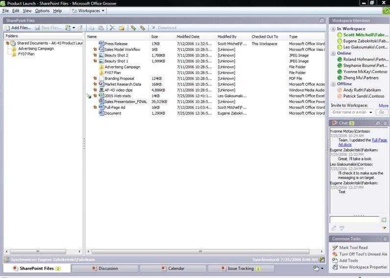This screenshot has width=390, height=278.
Task: Click the Delete (X) toolbar icon
Action: tap(112, 28)
